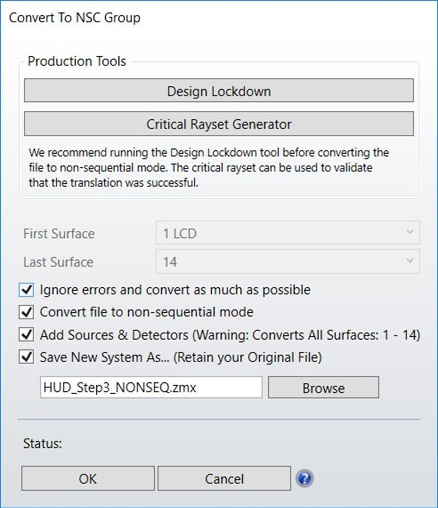Open the First Surface dropdown showing 1 LCD
438x508 pixels.
[x=288, y=233]
